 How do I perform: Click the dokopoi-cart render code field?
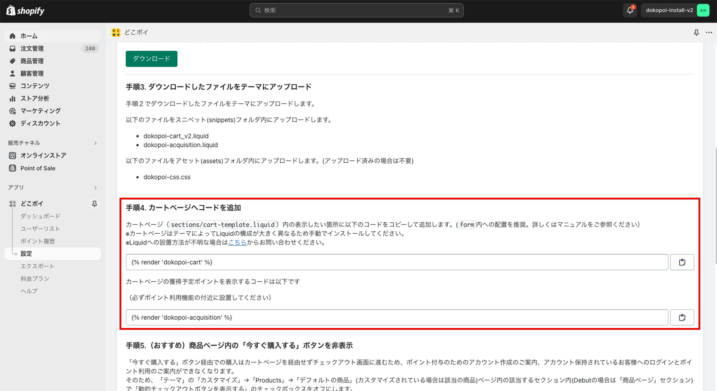pos(397,262)
